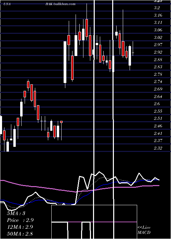Click the 2.78 price axis label

tap(158, 74)
